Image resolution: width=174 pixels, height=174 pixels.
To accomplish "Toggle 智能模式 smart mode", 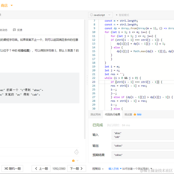I will tap(123, 15).
